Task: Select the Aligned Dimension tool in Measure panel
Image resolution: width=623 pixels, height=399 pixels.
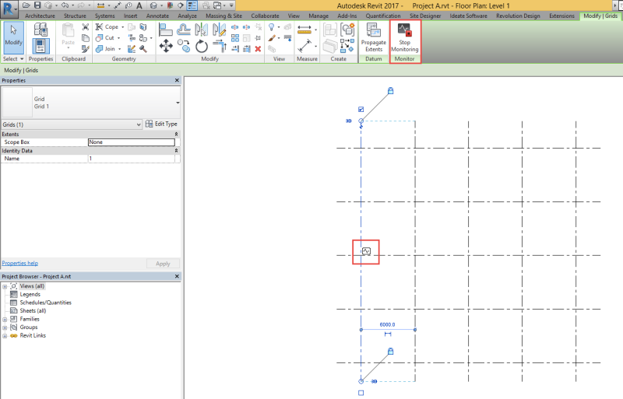Action: [304, 46]
